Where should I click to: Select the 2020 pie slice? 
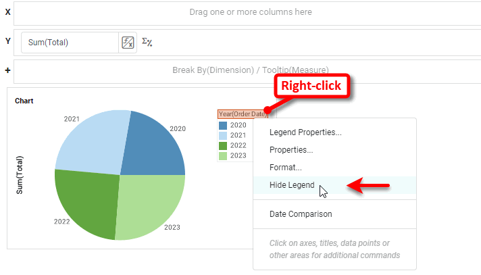154,142
